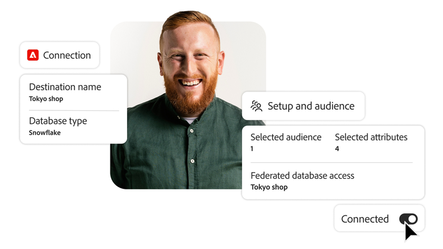Click the Connected status text

point(364,219)
